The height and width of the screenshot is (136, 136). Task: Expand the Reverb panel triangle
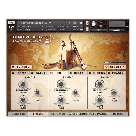[x=124, y=67]
